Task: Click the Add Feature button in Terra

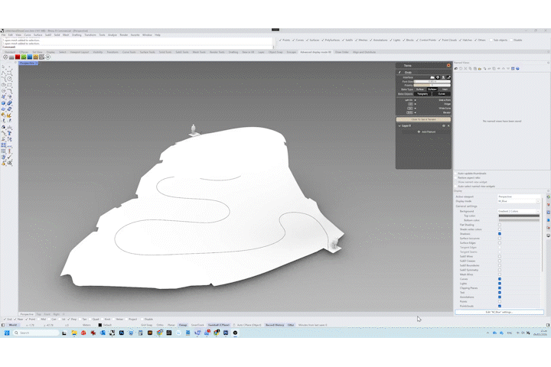Action: (426, 132)
